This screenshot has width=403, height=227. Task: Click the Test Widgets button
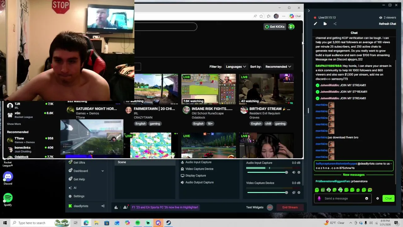(x=255, y=207)
